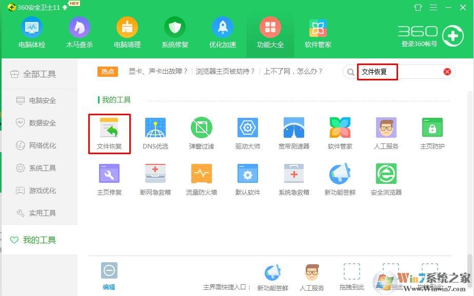Launch the 文件恢复 tool
The width and height of the screenshot is (474, 296).
(109, 134)
